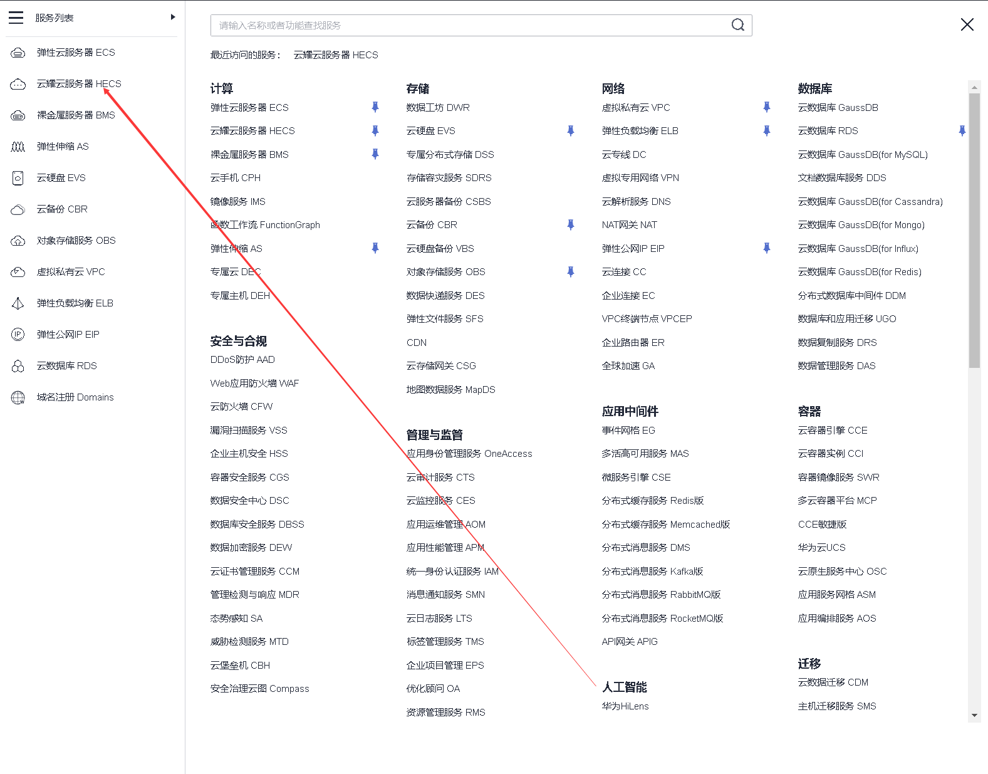Open 函数工作流 FunctionGraph
The height and width of the screenshot is (774, 988).
coord(265,225)
